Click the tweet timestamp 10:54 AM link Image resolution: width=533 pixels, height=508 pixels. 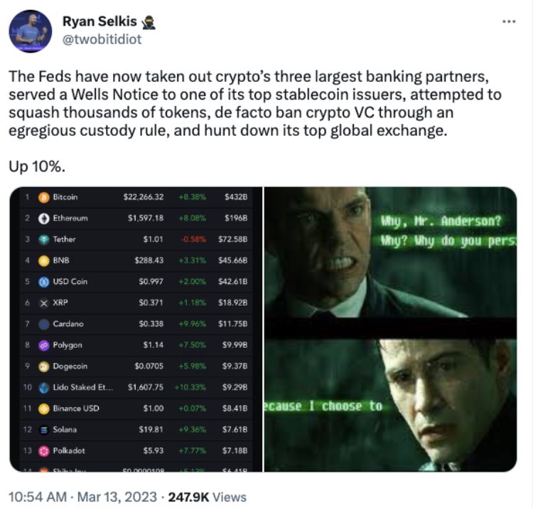(x=36, y=497)
